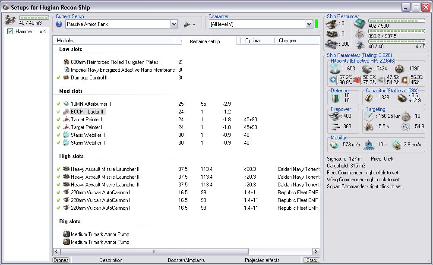Viewport: 433px width, 265px height.
Task: Select Imperial Navy Energized Adaptive Nano Membrane icon
Action: coord(66,69)
